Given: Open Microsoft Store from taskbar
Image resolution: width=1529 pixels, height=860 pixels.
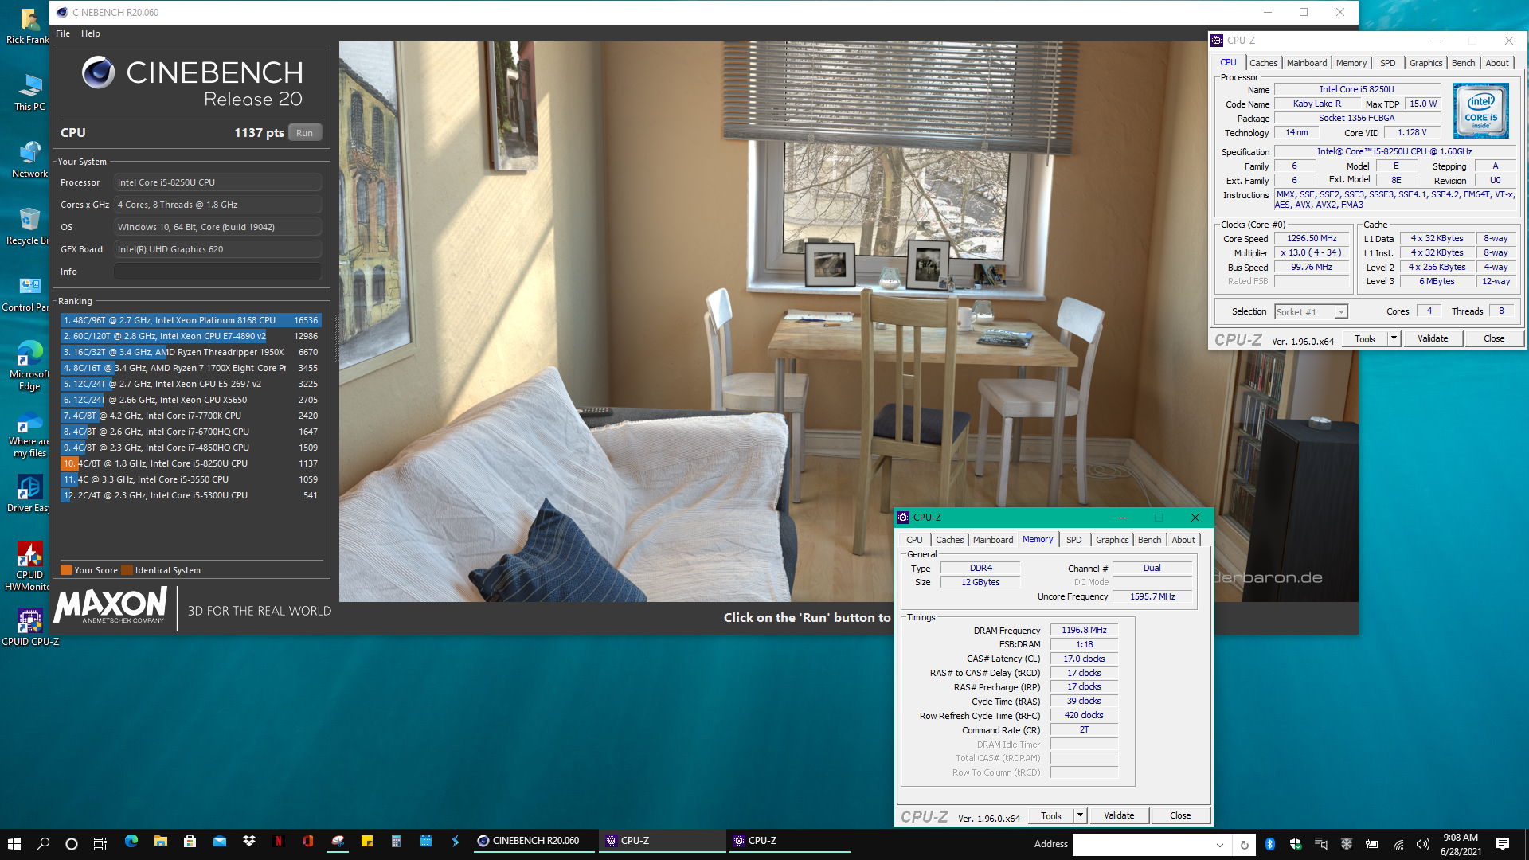Looking at the screenshot, I should tap(190, 841).
